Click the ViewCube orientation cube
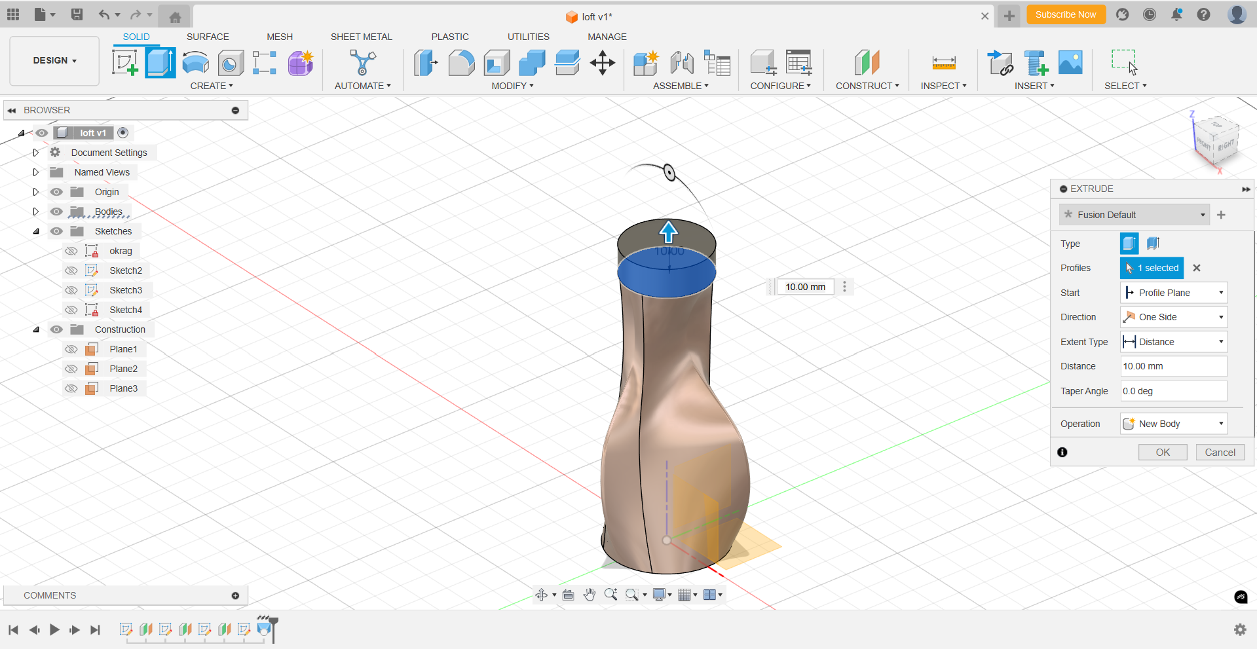This screenshot has width=1257, height=649. coord(1218,140)
